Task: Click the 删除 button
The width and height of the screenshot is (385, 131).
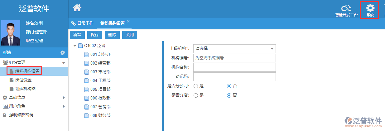Action: click(112, 35)
